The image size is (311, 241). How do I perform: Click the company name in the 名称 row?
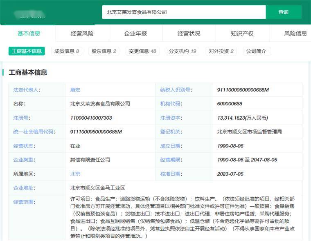pyautogui.click(x=100, y=104)
